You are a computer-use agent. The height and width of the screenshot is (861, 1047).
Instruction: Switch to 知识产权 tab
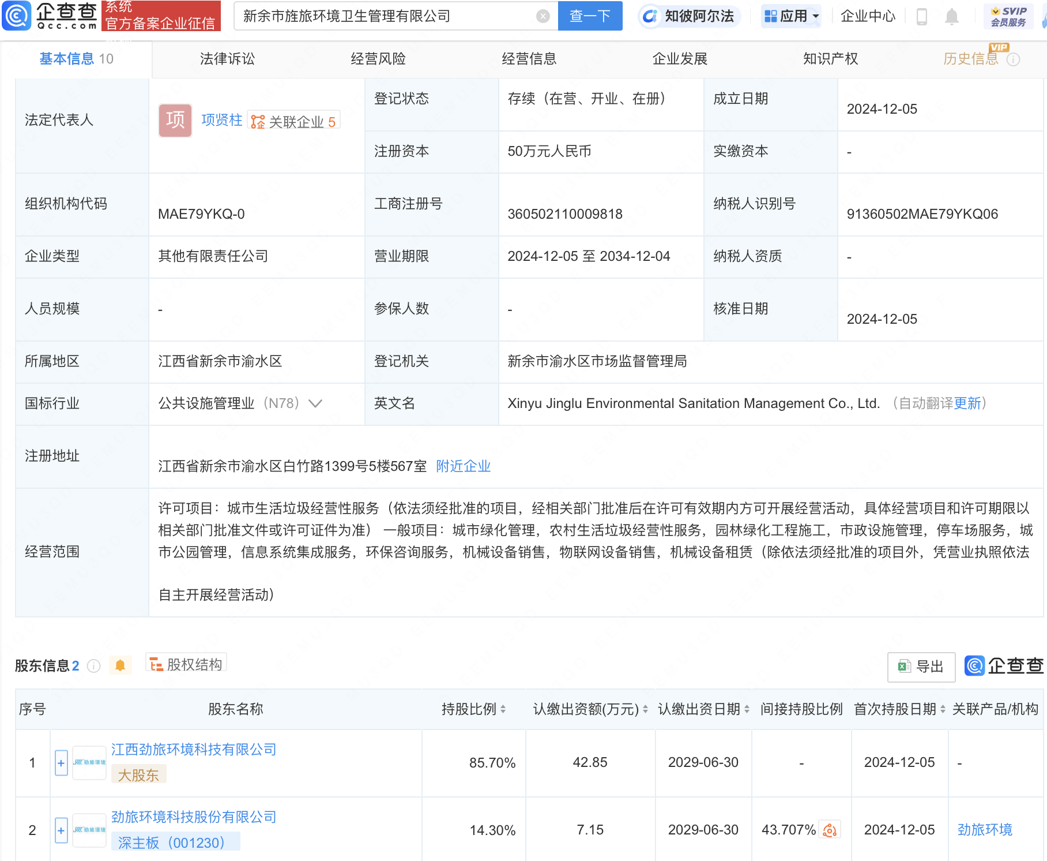[831, 59]
